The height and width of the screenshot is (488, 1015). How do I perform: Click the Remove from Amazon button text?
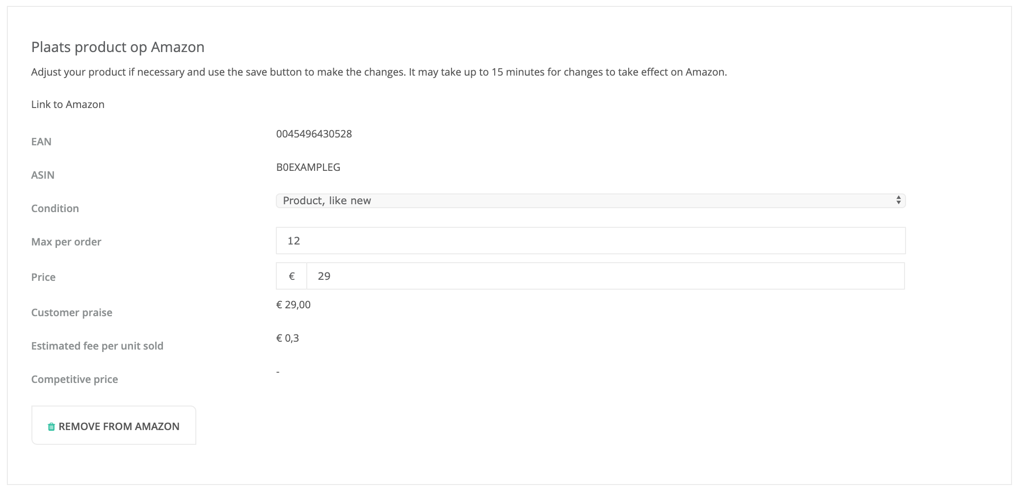pyautogui.click(x=119, y=426)
